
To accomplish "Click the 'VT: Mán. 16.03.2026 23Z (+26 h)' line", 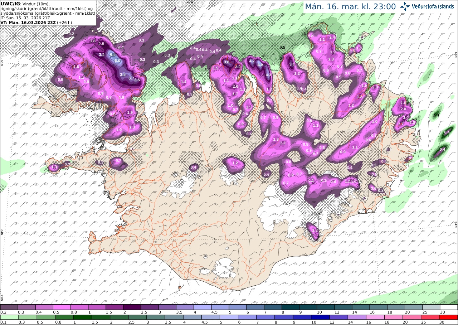I will coord(36,22).
